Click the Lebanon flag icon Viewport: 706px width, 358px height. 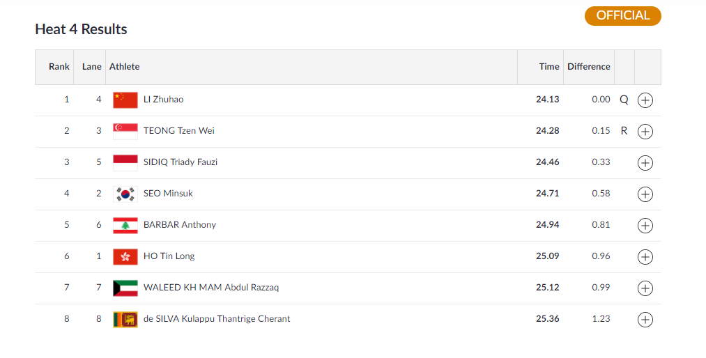point(125,225)
